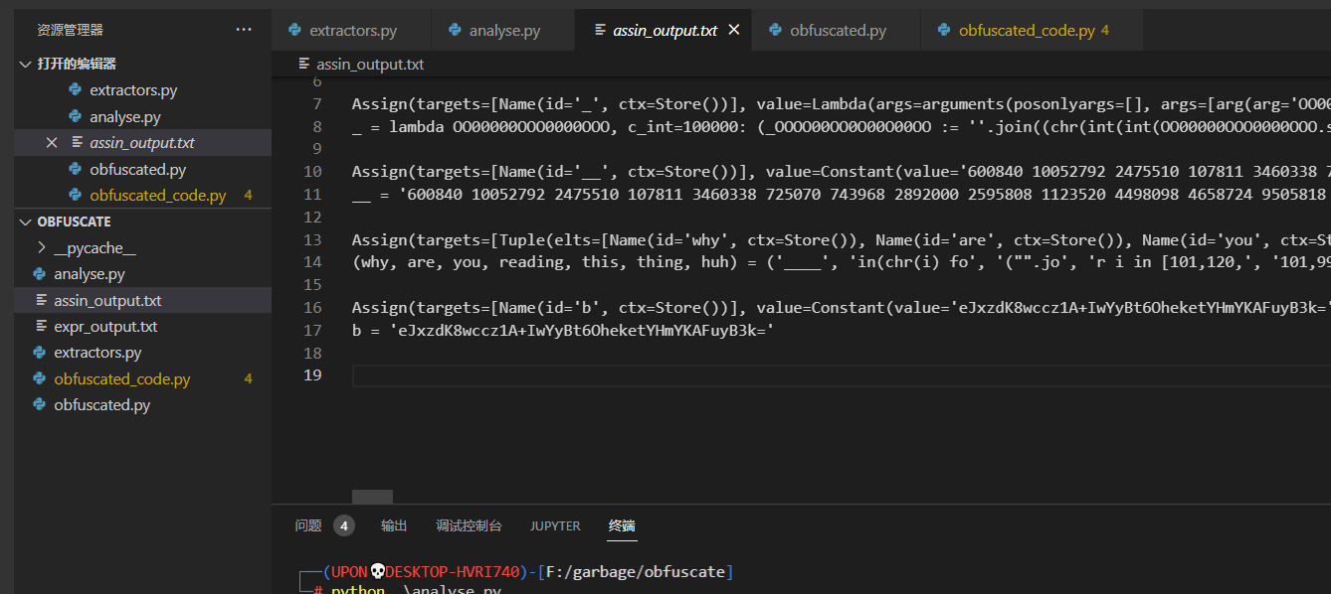Close assin_output.txt in open editors list
Screen dimensions: 1331x594
(x=52, y=143)
